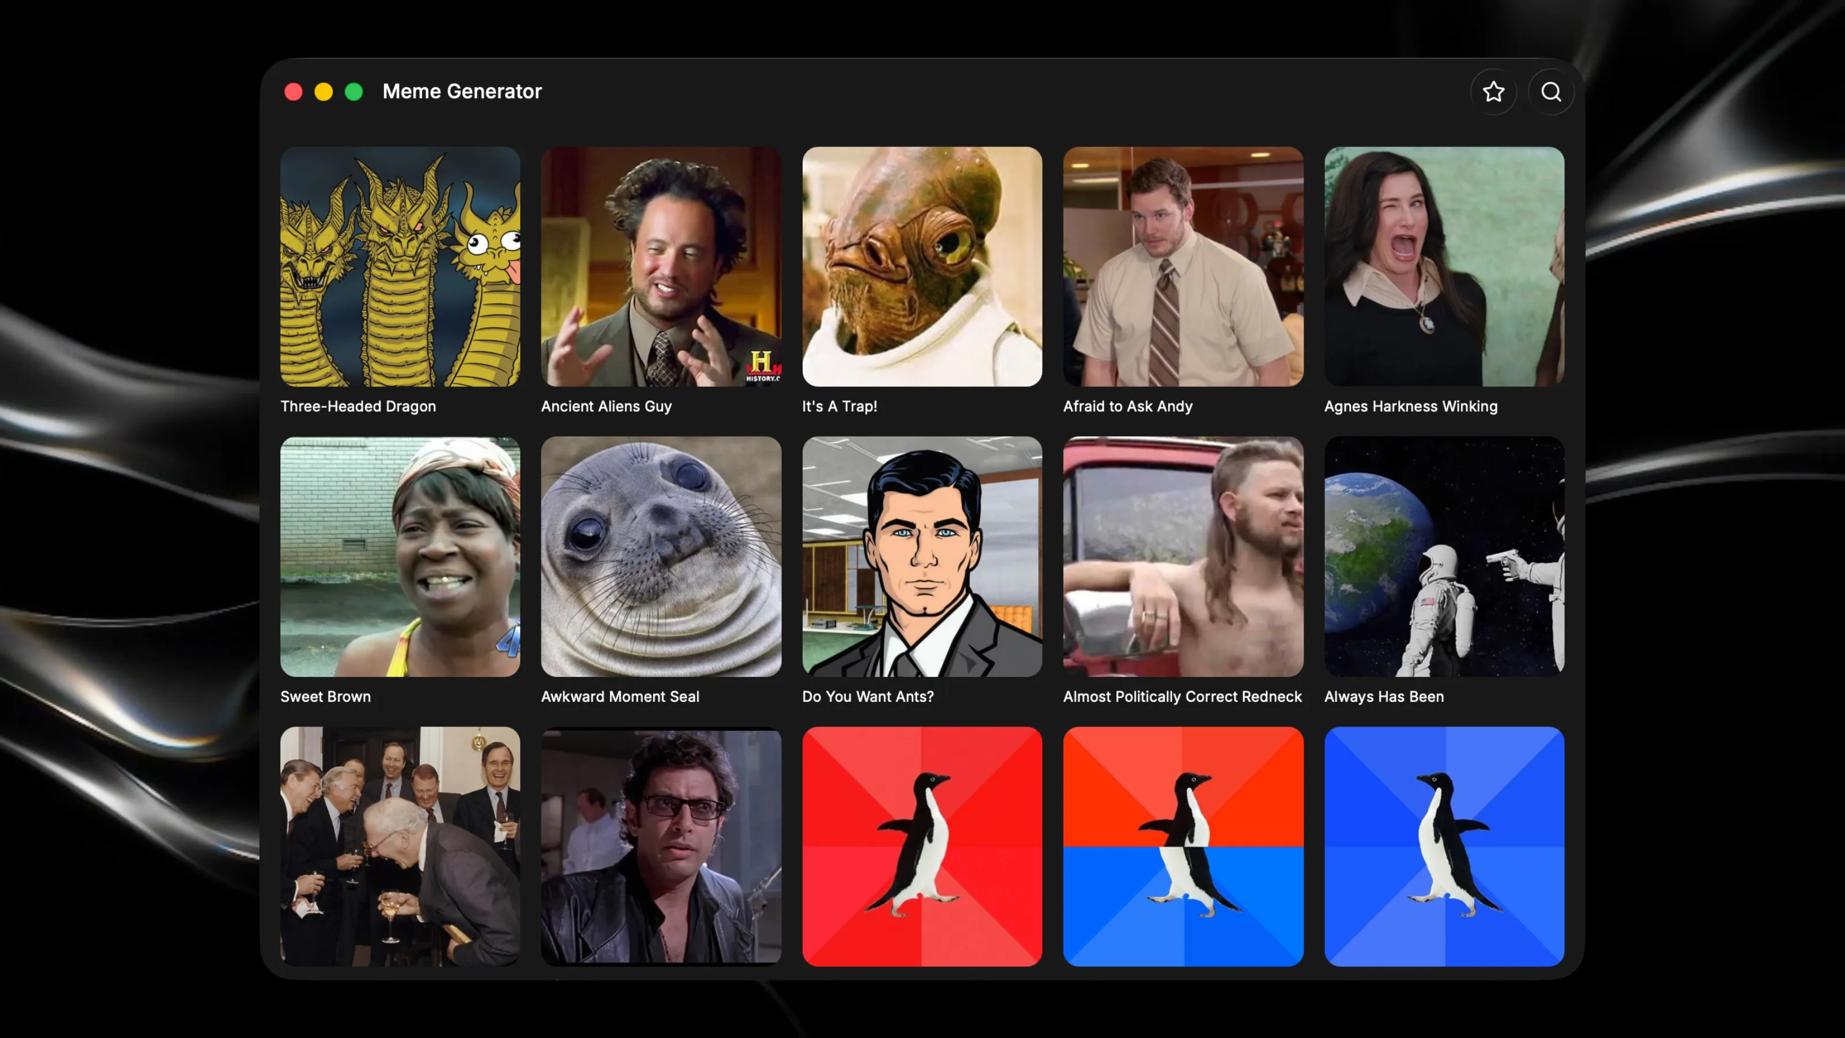
Task: Click the "Always Has Been" caption
Action: click(x=1384, y=696)
